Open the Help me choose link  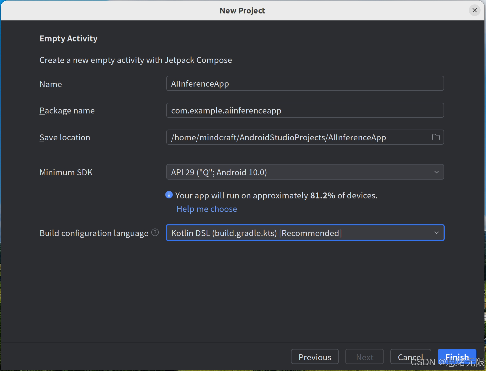(207, 209)
